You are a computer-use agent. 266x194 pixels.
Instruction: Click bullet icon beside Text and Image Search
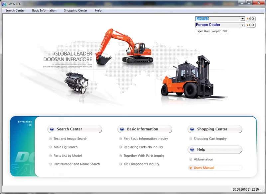(51, 139)
